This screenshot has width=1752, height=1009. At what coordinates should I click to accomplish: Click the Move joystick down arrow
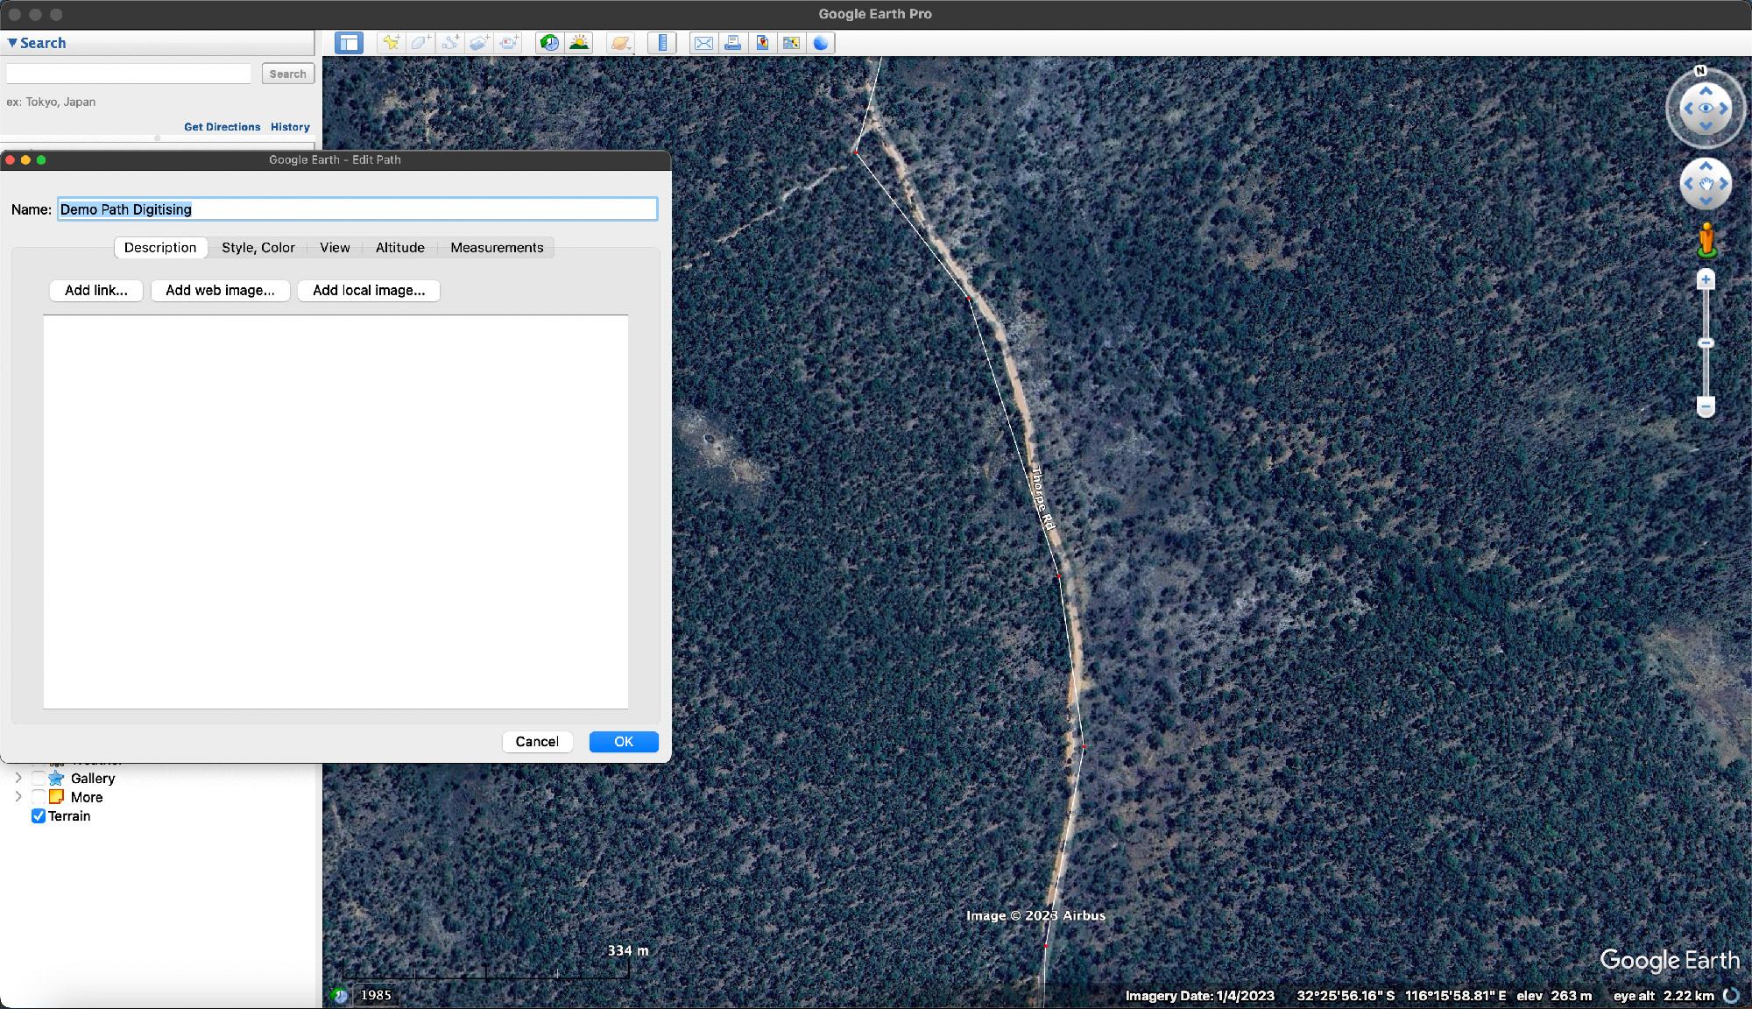(x=1706, y=201)
